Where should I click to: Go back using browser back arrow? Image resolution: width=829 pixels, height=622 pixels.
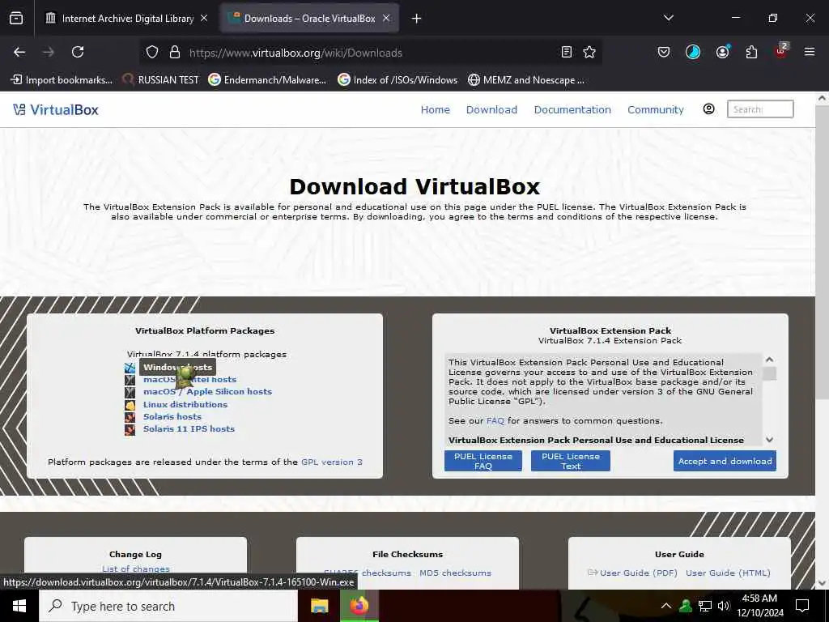point(19,52)
